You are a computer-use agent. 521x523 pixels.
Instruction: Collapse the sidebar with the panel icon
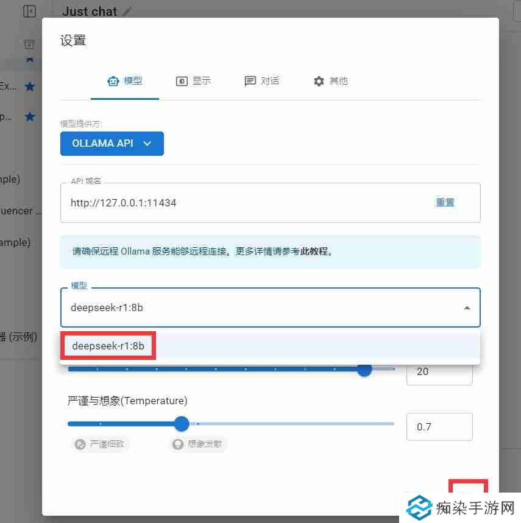29,11
